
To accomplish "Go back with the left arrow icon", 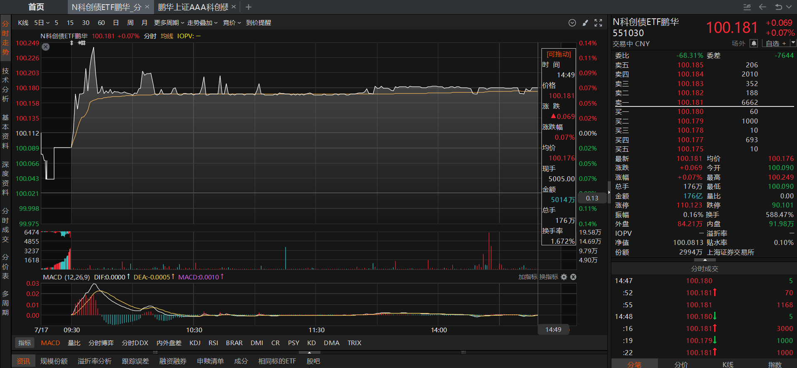I will (762, 7).
